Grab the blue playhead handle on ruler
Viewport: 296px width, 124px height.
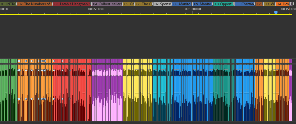click(276, 12)
